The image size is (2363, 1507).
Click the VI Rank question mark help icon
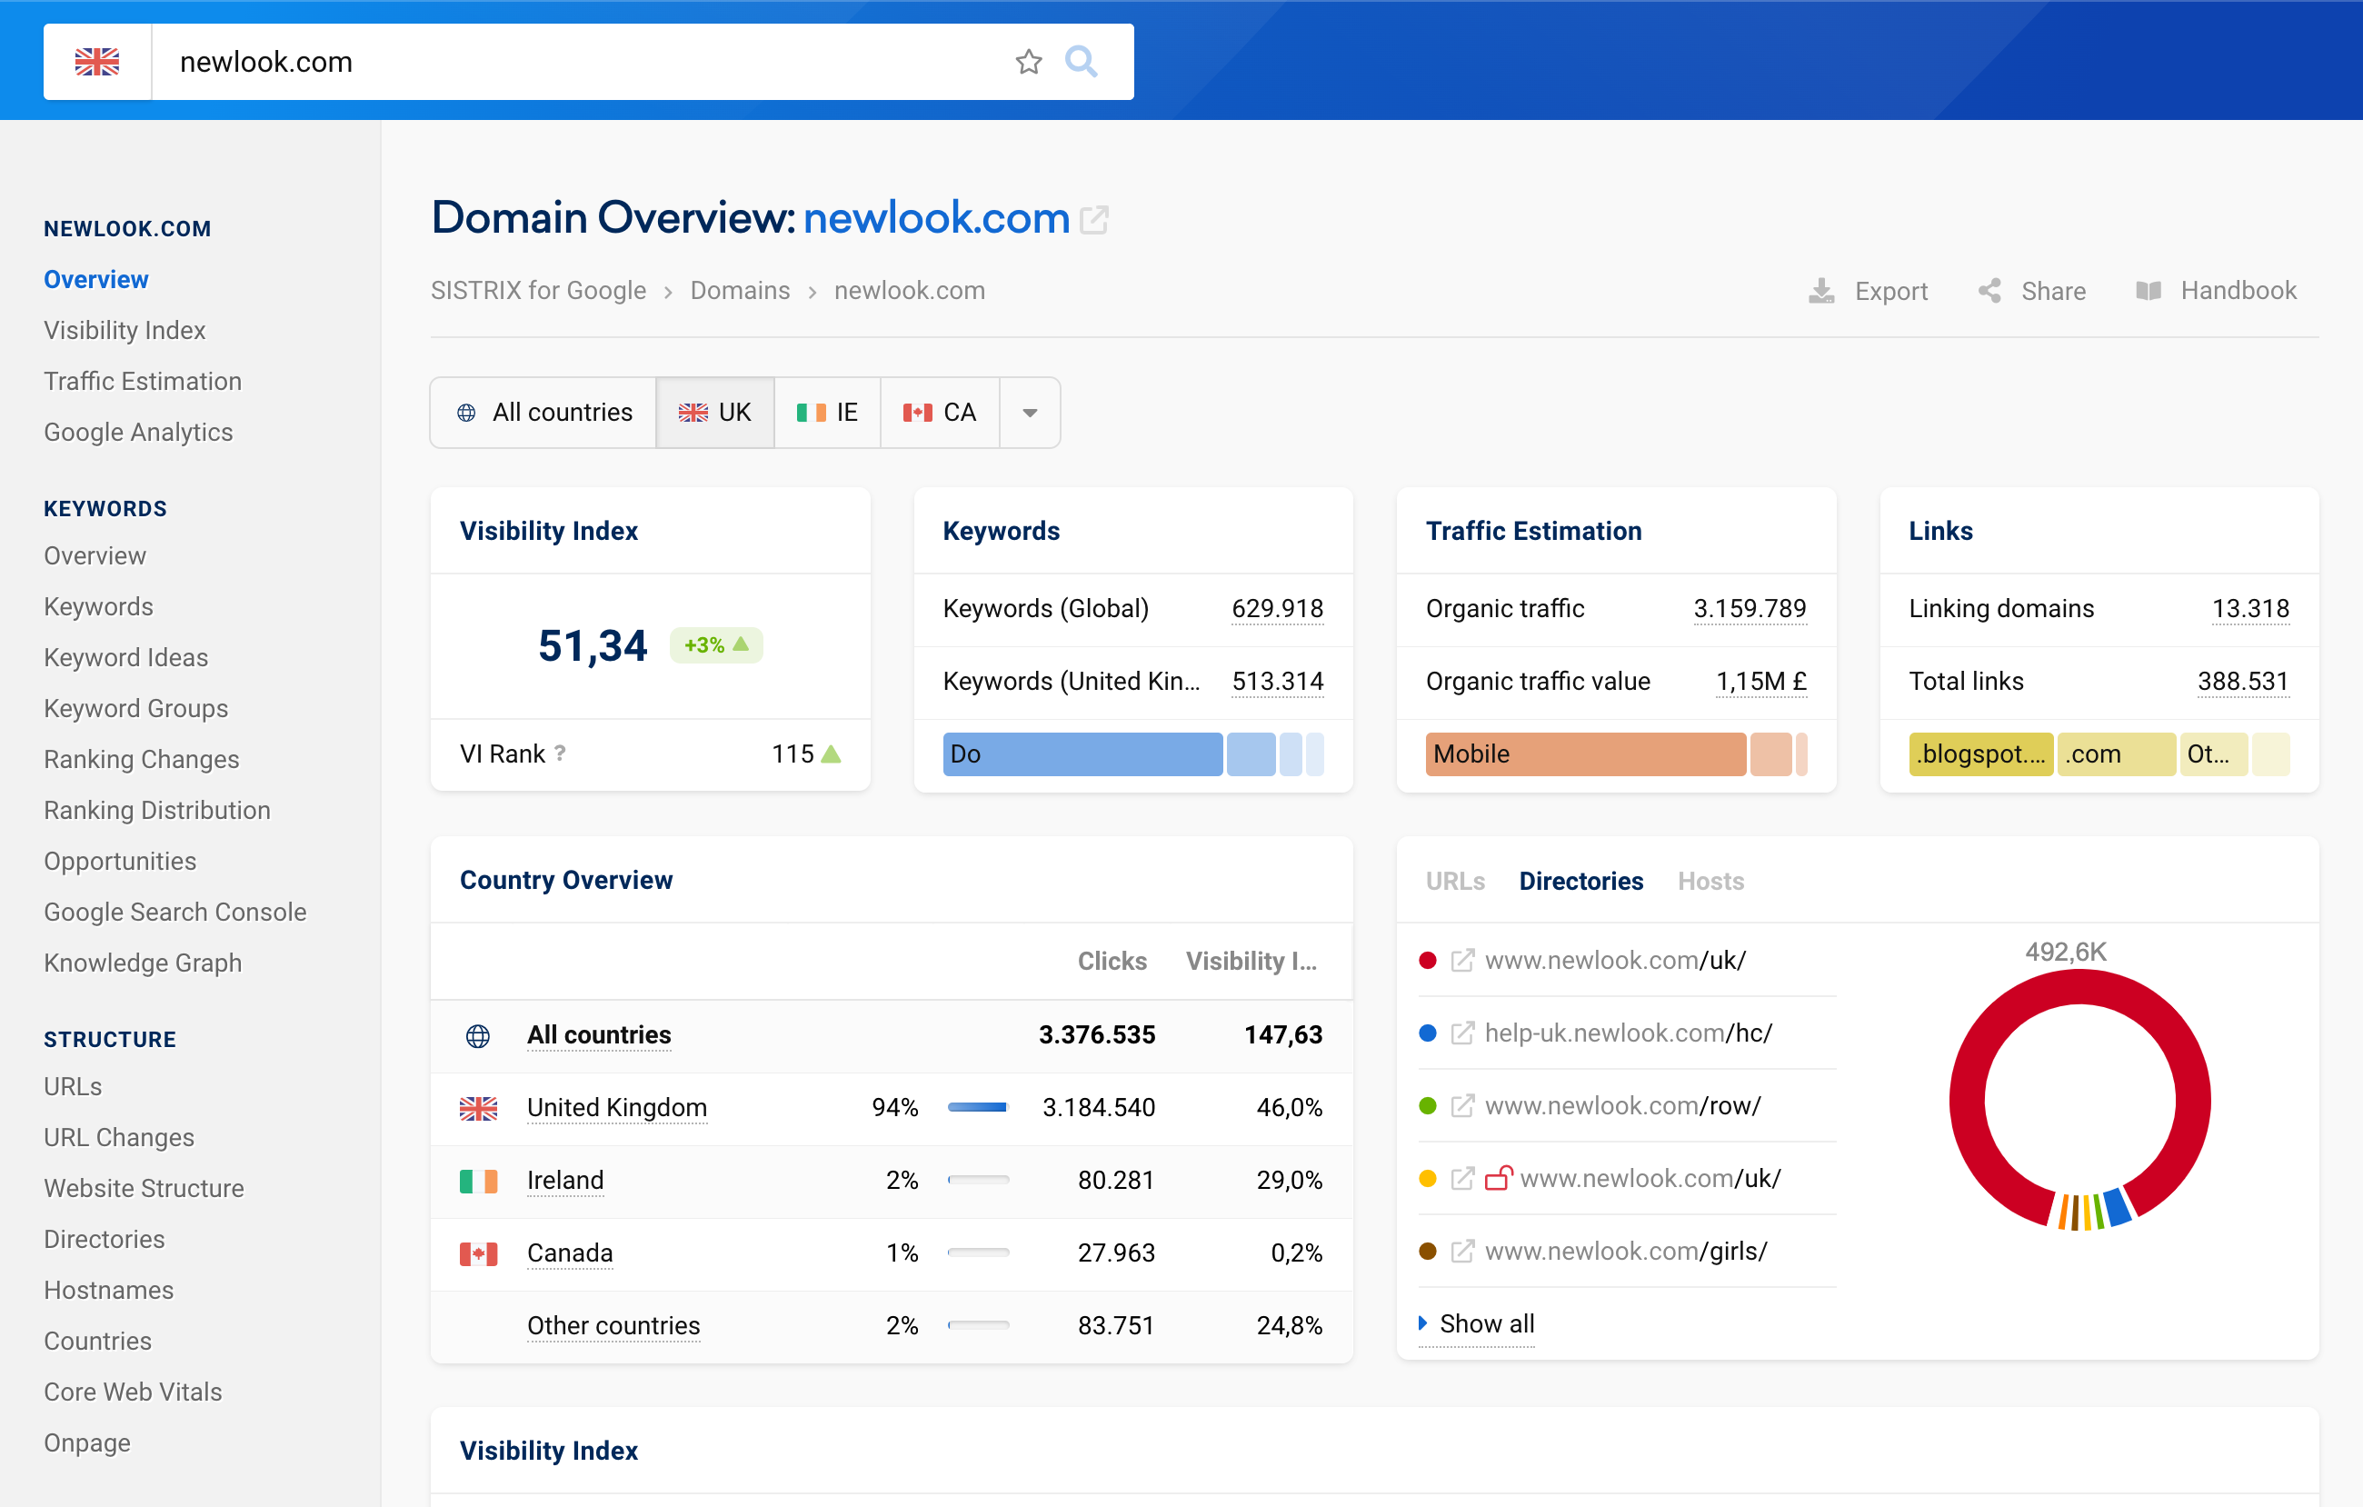[561, 753]
